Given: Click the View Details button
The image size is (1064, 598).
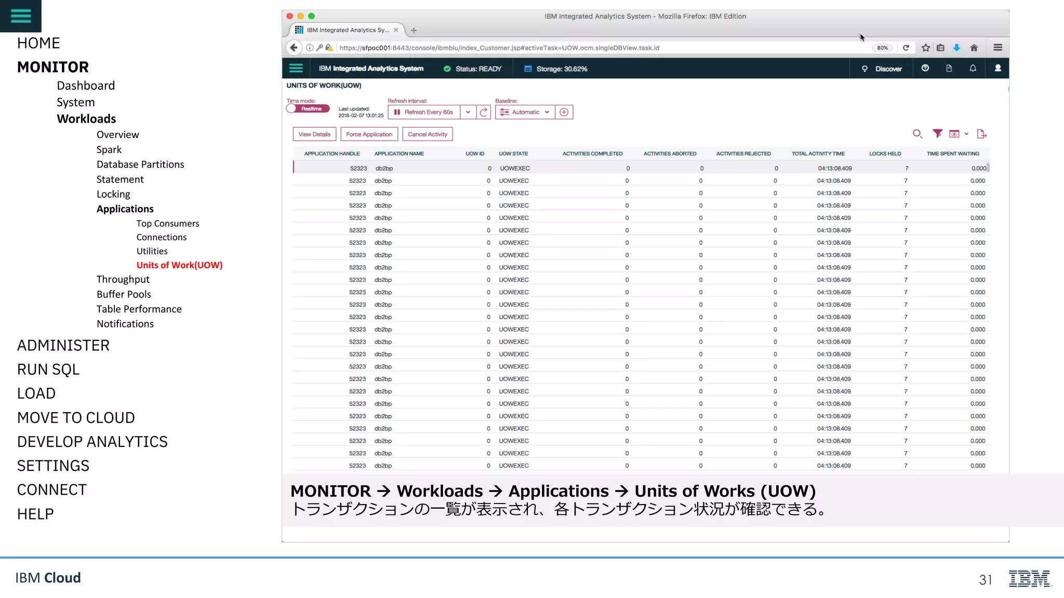Looking at the screenshot, I should click(x=314, y=134).
